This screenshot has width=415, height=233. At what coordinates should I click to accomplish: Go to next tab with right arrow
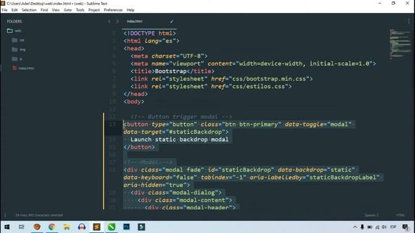click(x=117, y=21)
